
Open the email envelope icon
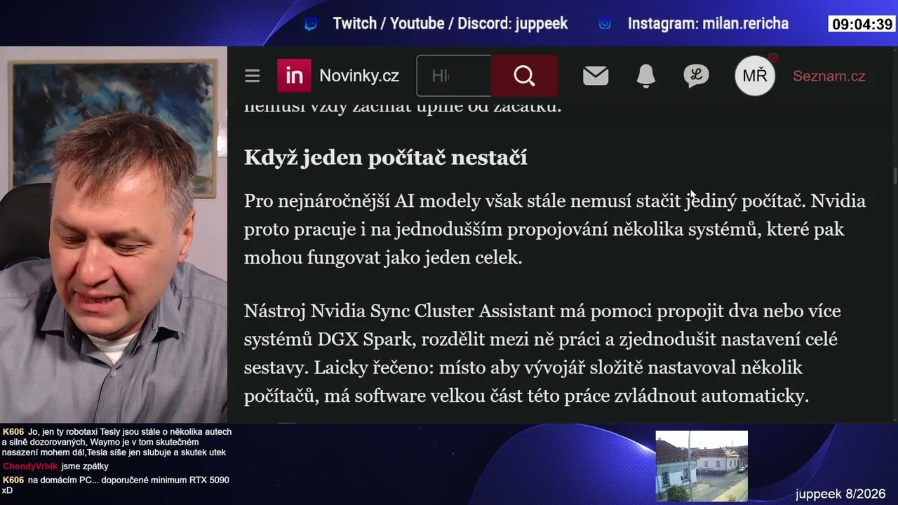596,76
